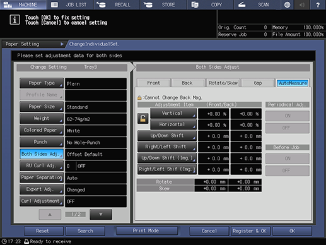326x245 pixels.
Task: Open the Paper Type setting
Action: (42, 83)
